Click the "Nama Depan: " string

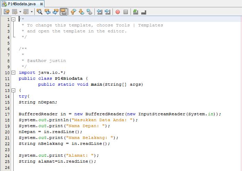(85, 126)
